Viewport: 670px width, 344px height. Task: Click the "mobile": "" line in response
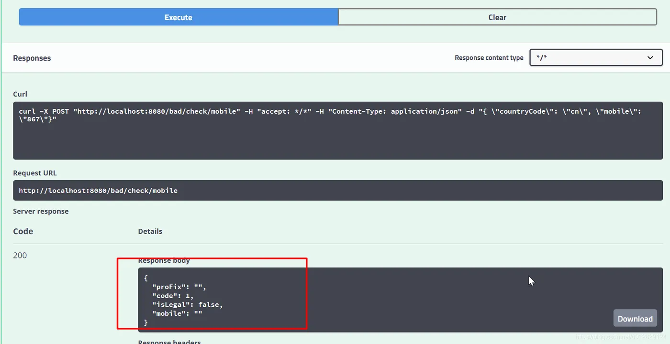point(177,313)
